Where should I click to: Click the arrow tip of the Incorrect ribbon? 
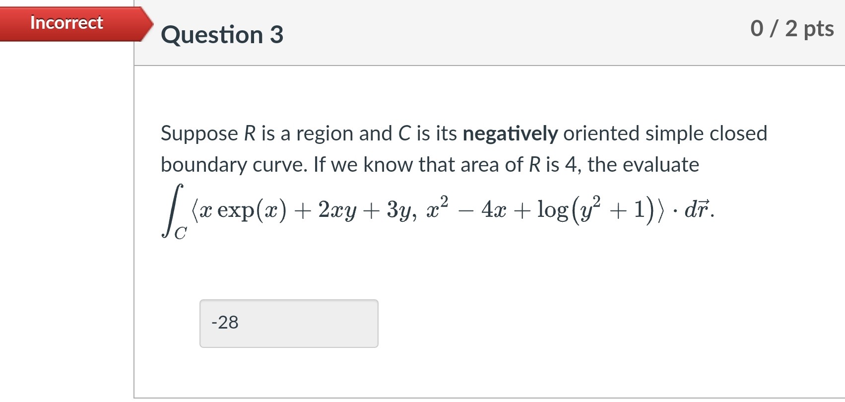(150, 23)
